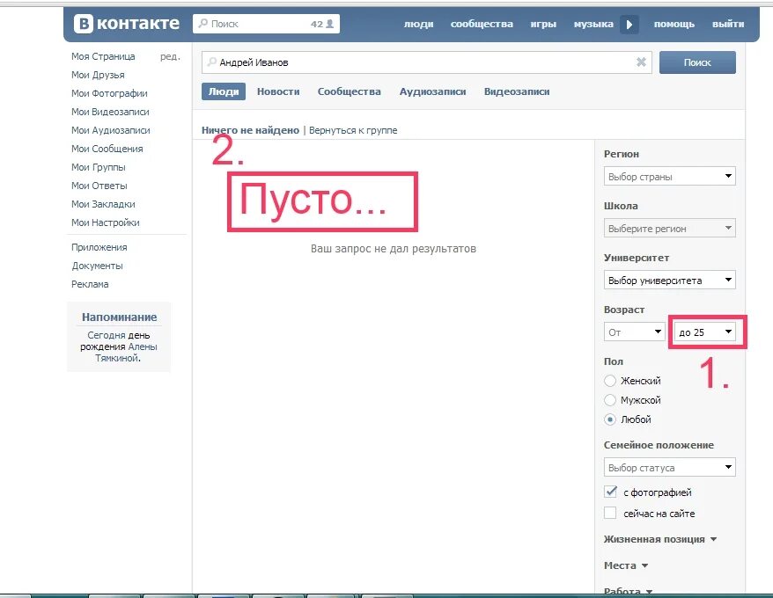Viewport: 773px width, 598px height.
Task: Select the Мужской radio button
Action: pos(610,400)
